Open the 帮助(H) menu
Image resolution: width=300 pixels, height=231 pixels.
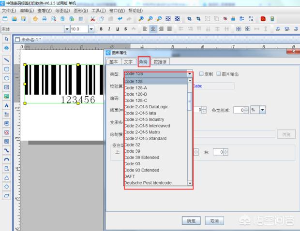[x=135, y=11]
